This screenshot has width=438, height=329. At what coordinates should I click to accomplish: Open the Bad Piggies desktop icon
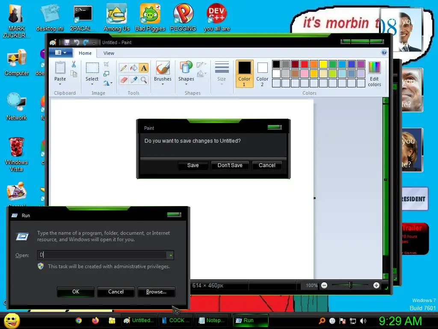[x=150, y=17]
